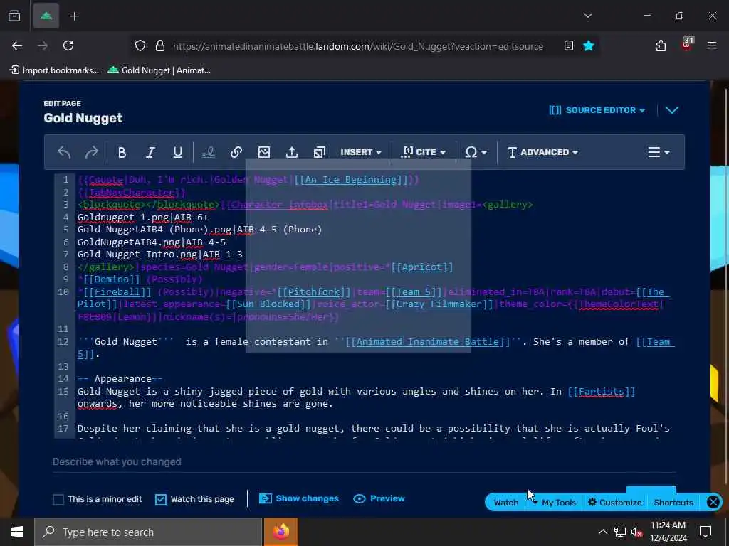Image resolution: width=729 pixels, height=546 pixels.
Task: Insert a gallery using the stacked-images icon
Action: coord(320,152)
